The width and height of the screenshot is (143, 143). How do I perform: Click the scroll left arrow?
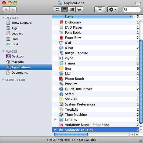tap(132, 134)
